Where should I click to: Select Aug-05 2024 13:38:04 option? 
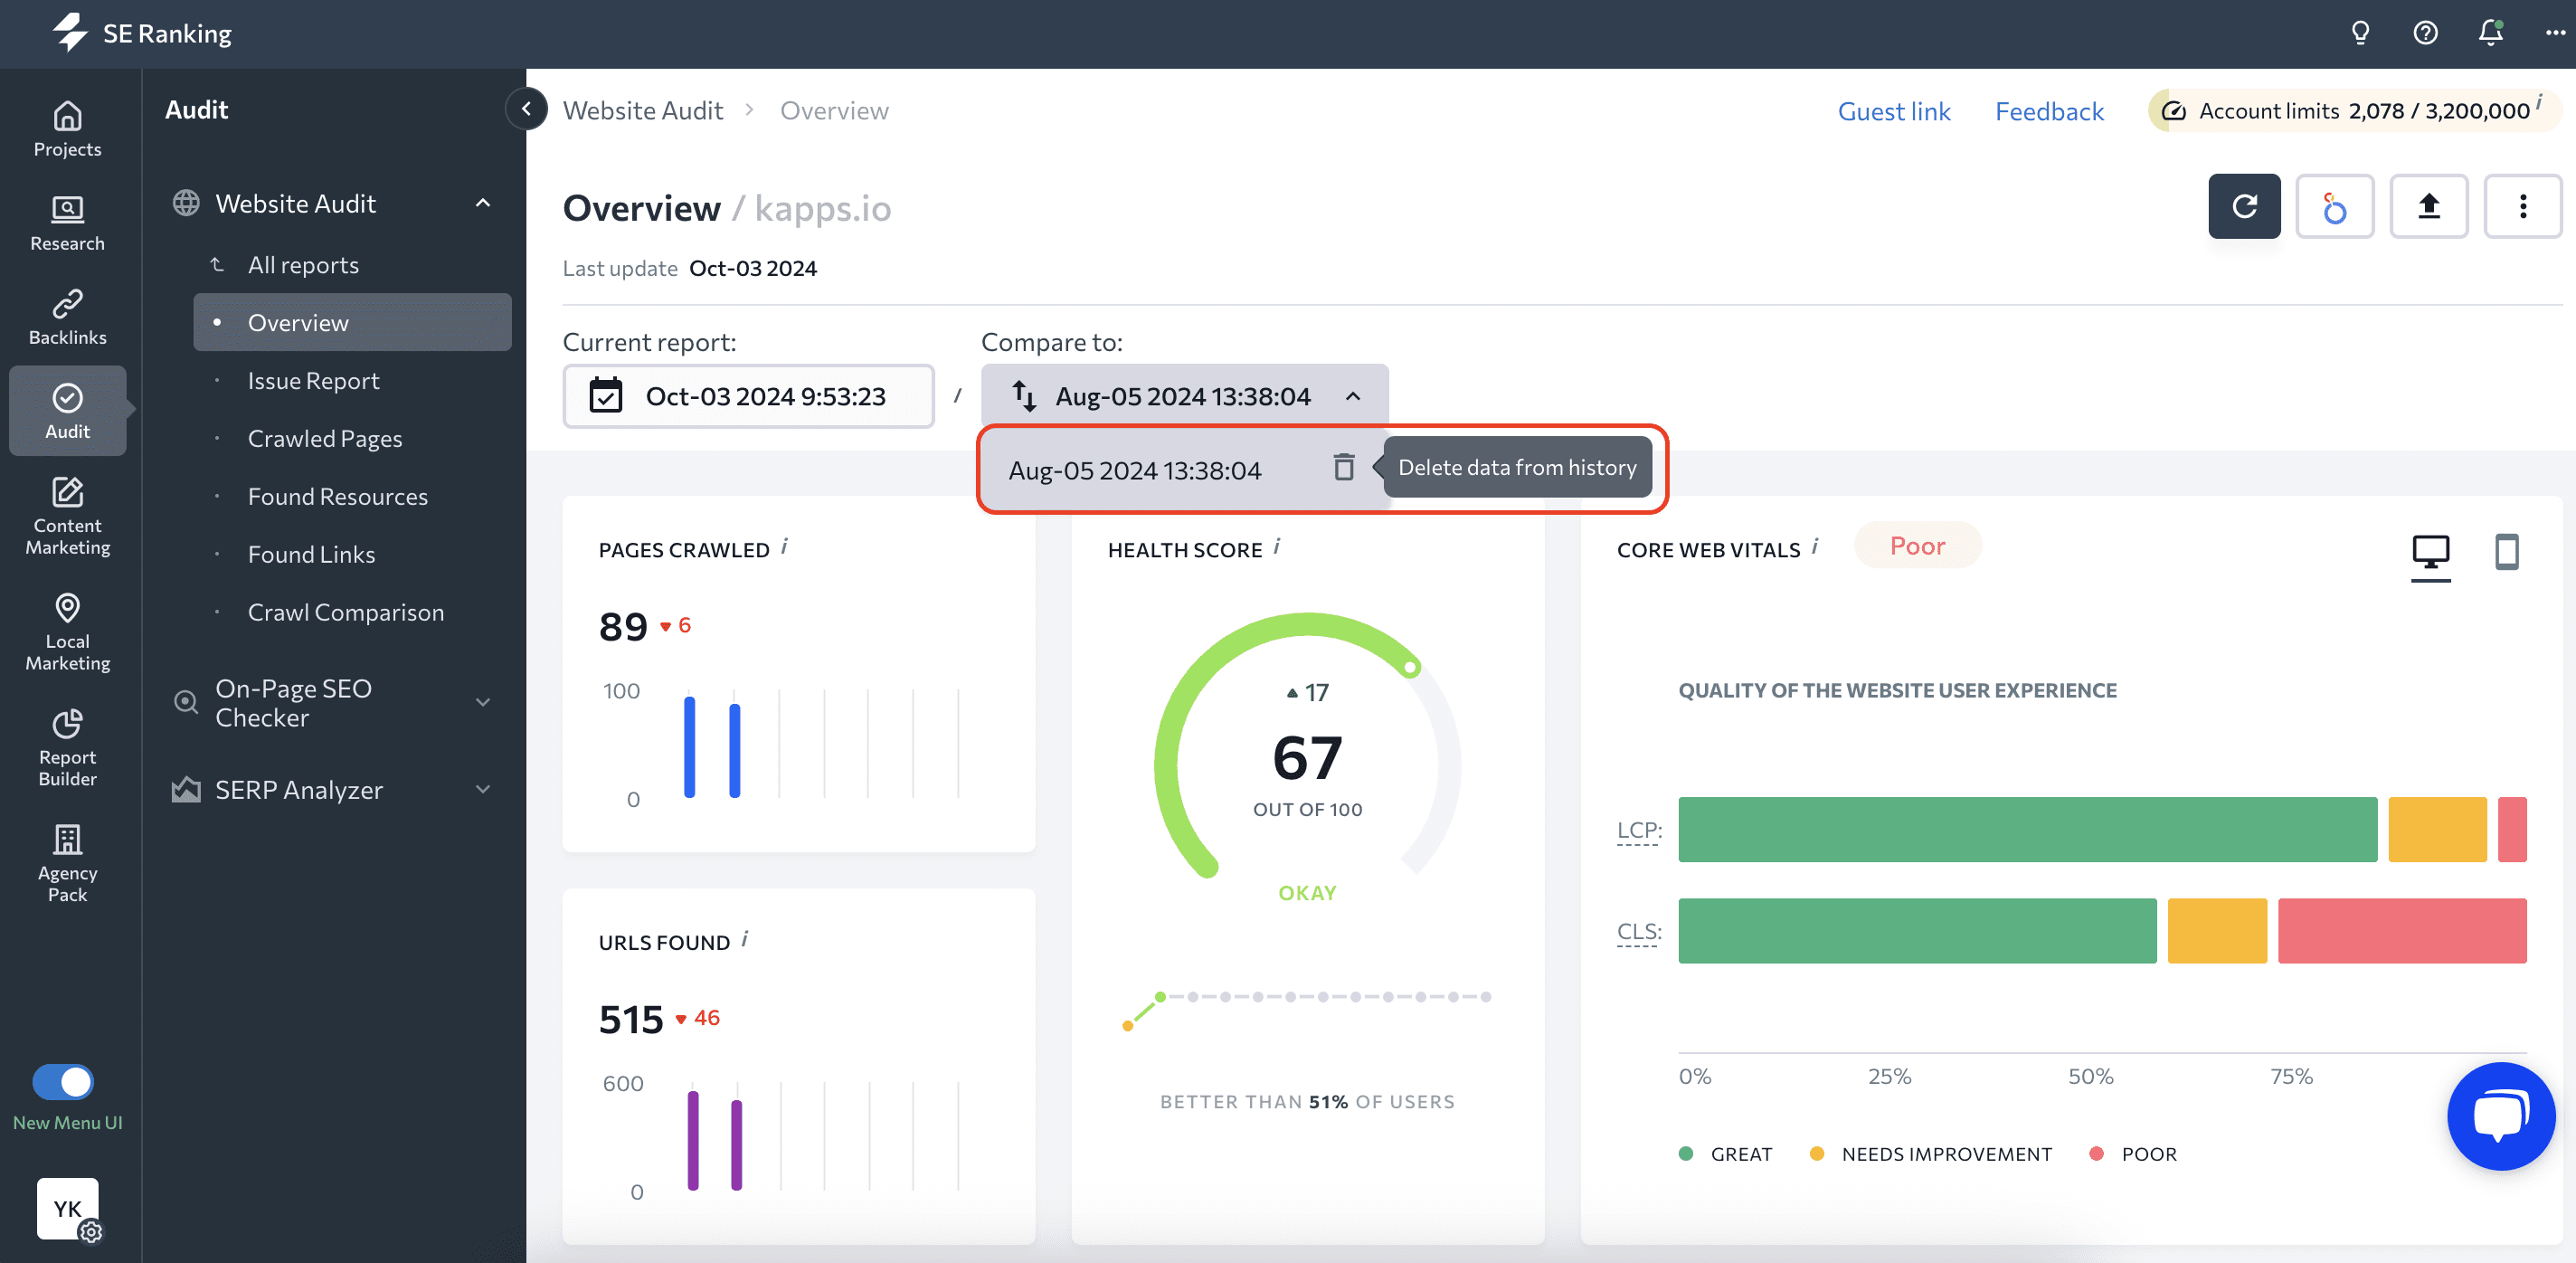tap(1135, 470)
